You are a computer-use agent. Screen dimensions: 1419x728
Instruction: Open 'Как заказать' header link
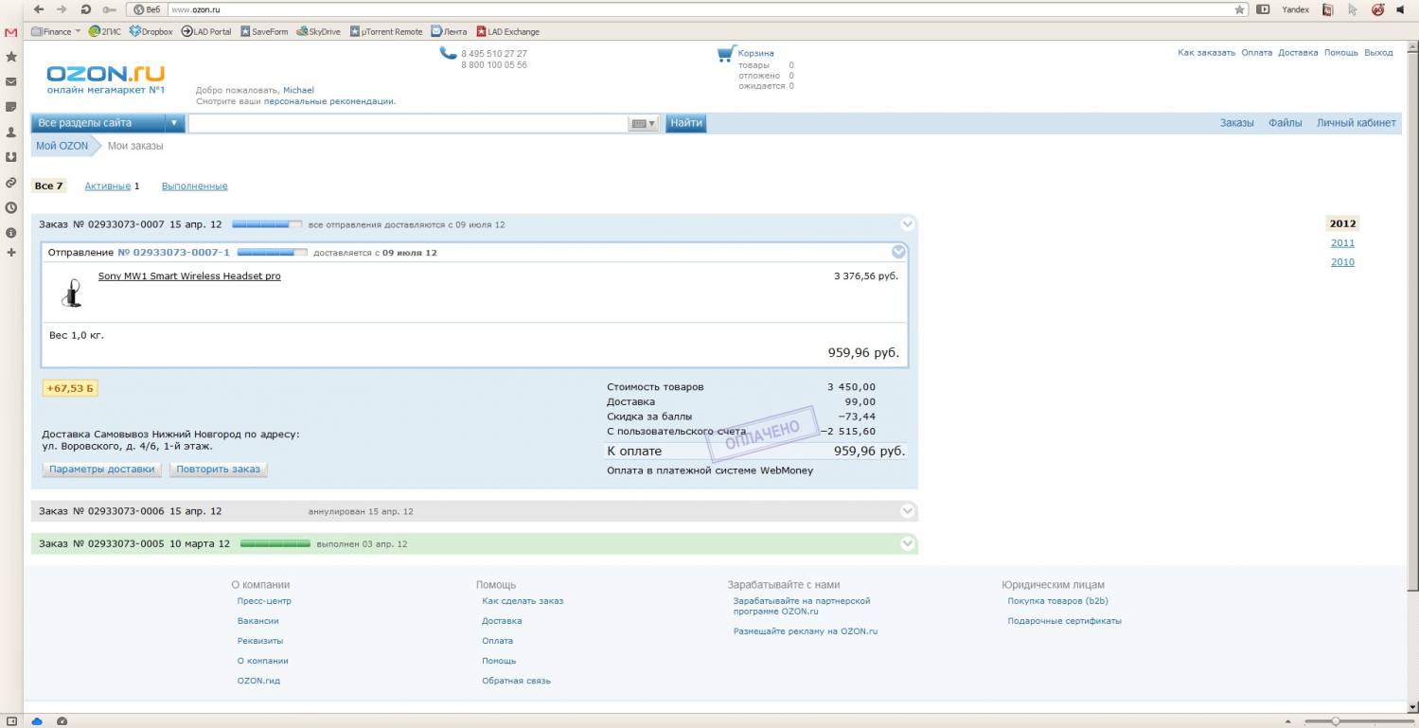[1206, 53]
